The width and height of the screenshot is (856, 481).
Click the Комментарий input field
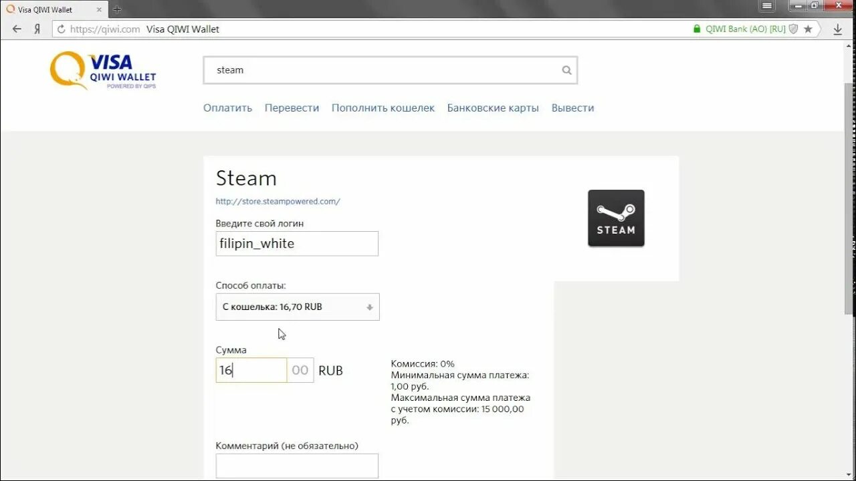pyautogui.click(x=297, y=466)
